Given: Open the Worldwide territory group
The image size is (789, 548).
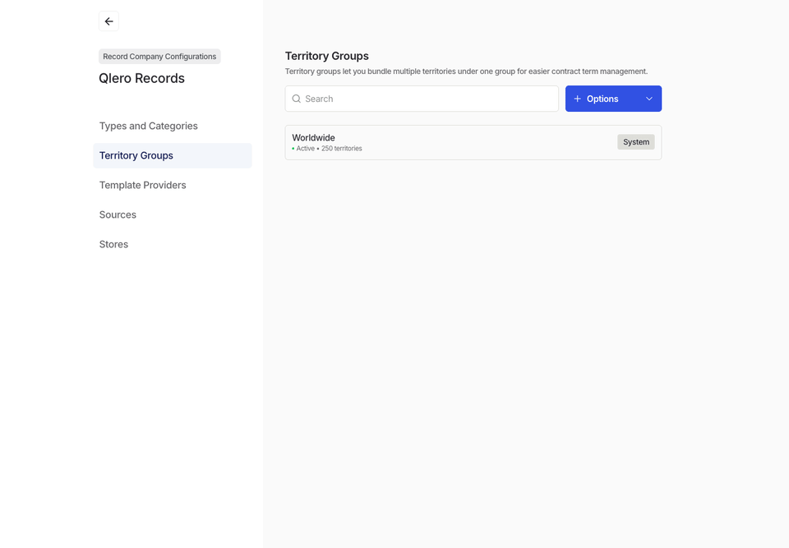Looking at the screenshot, I should pyautogui.click(x=473, y=142).
